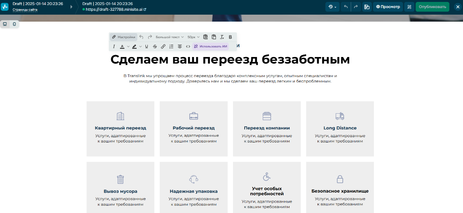Screen dimensions: 463x213
Task: Redo using the text toolbar arrow
Action: (150, 37)
